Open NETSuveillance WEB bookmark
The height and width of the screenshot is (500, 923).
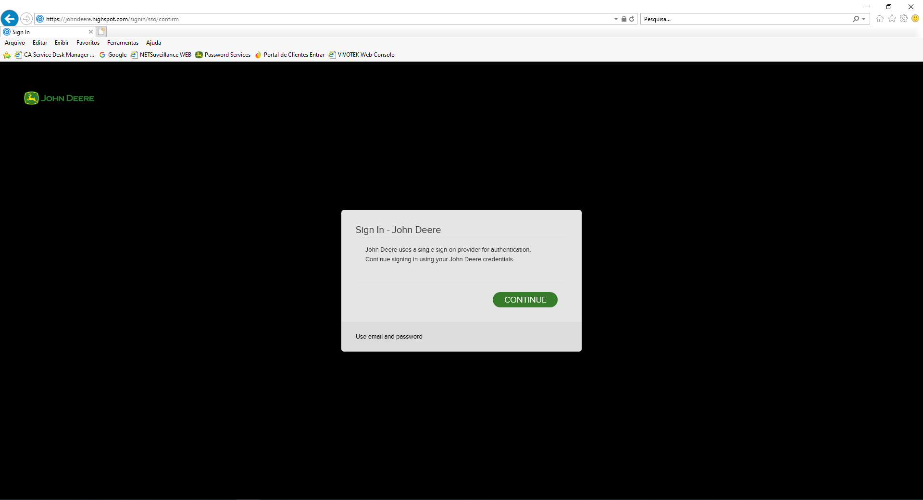coord(161,55)
